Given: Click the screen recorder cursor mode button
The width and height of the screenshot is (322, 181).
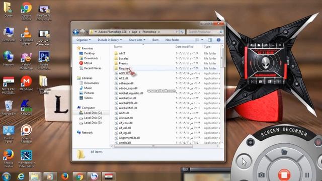Looking at the screenshot, I should (244, 162).
